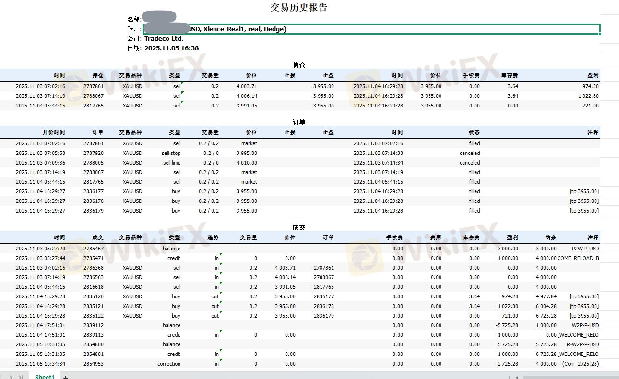The image size is (619, 379).
Task: Click the report title 交易历史报告
Action: (x=299, y=8)
